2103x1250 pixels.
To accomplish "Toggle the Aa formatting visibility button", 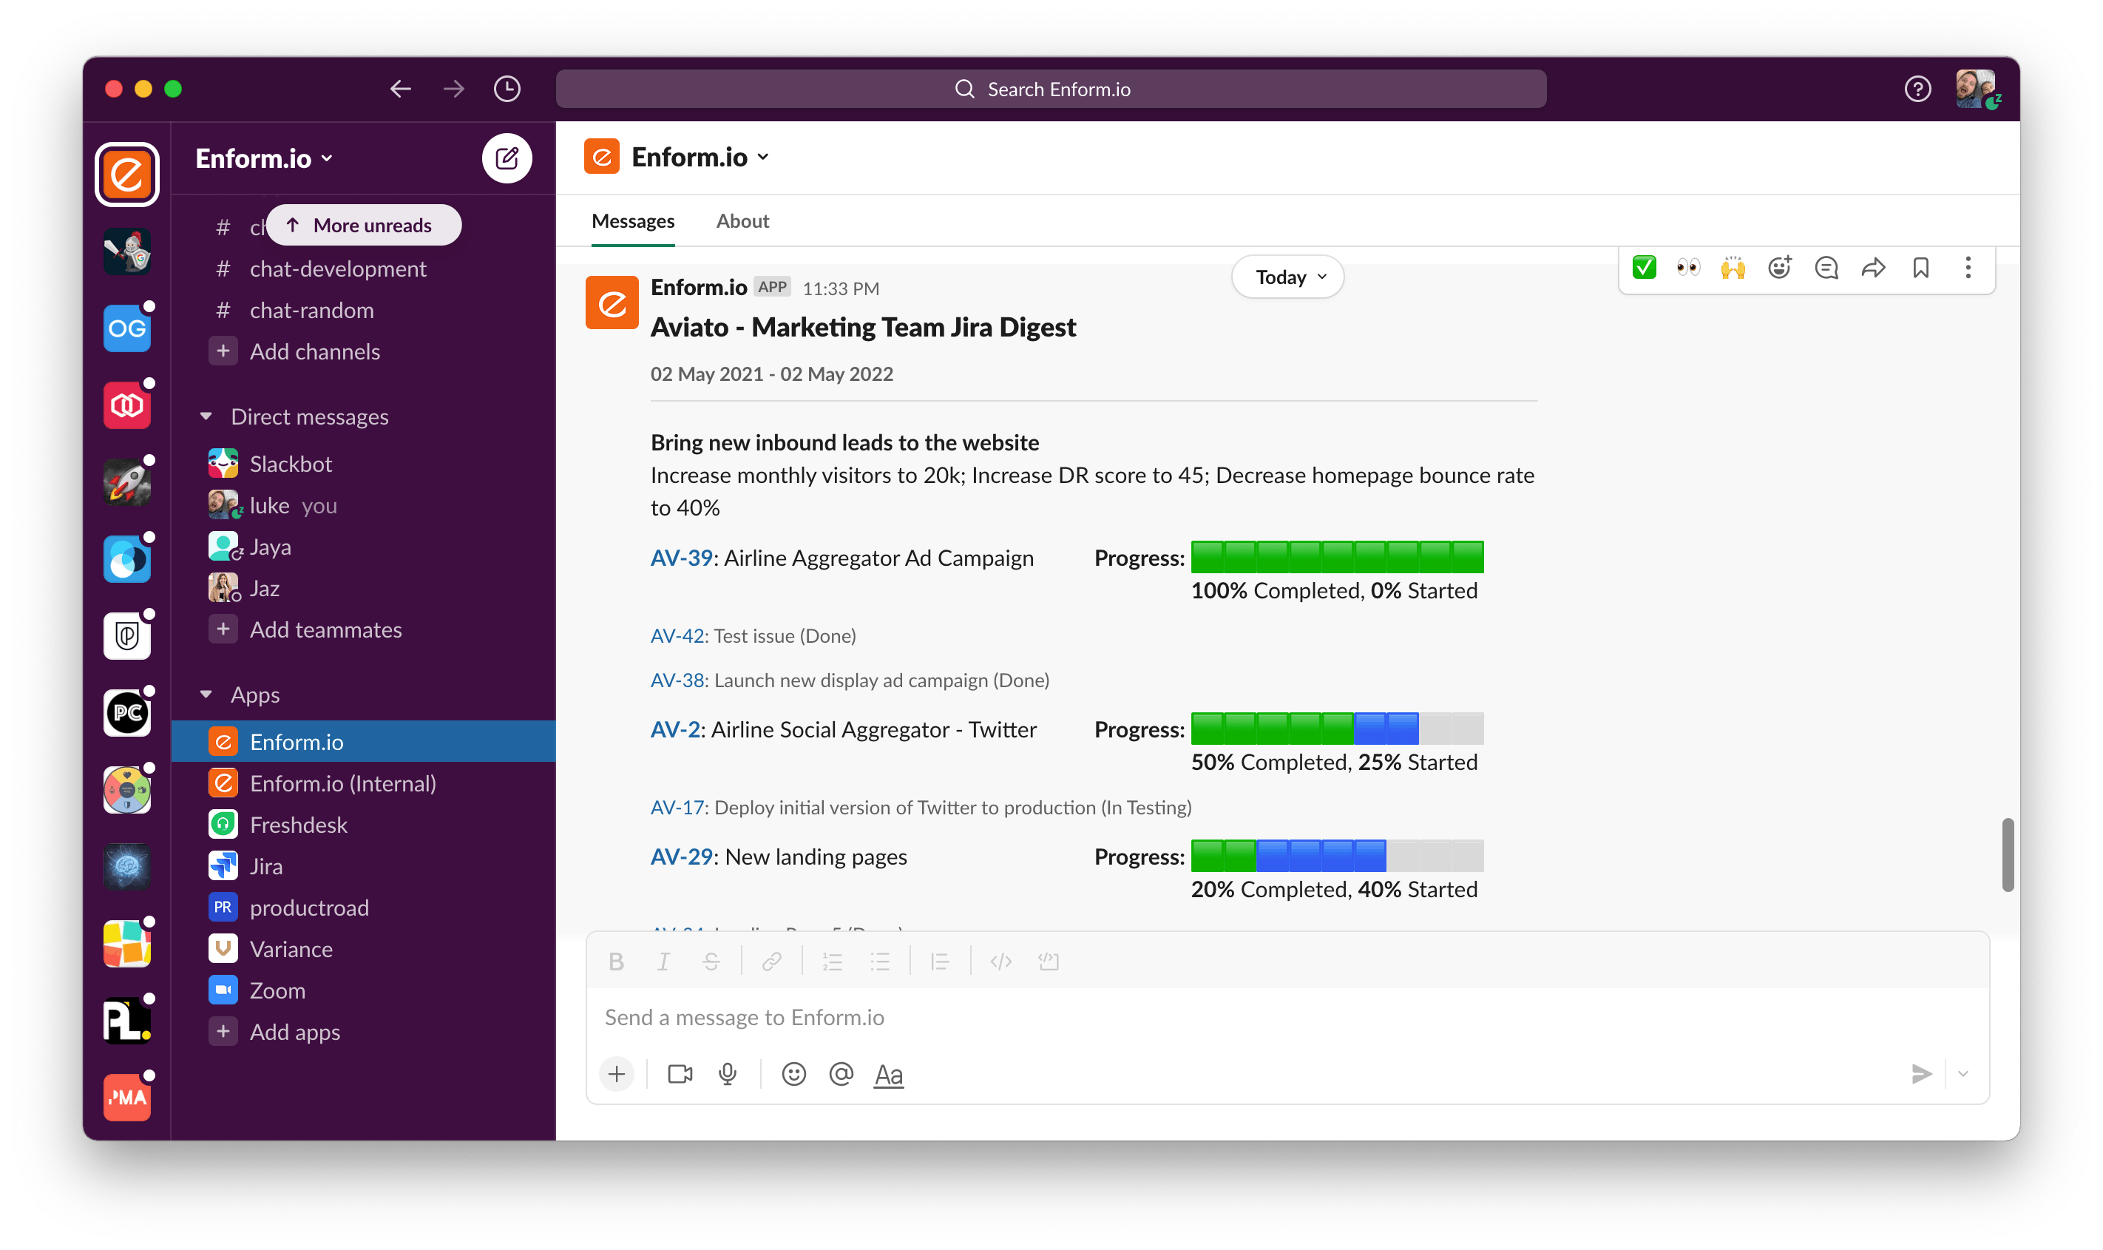I will pos(888,1075).
